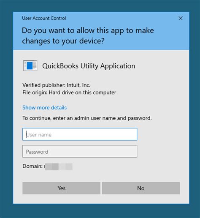This screenshot has width=200, height=218.
Task: Focus the User name input field
Action: (x=80, y=134)
